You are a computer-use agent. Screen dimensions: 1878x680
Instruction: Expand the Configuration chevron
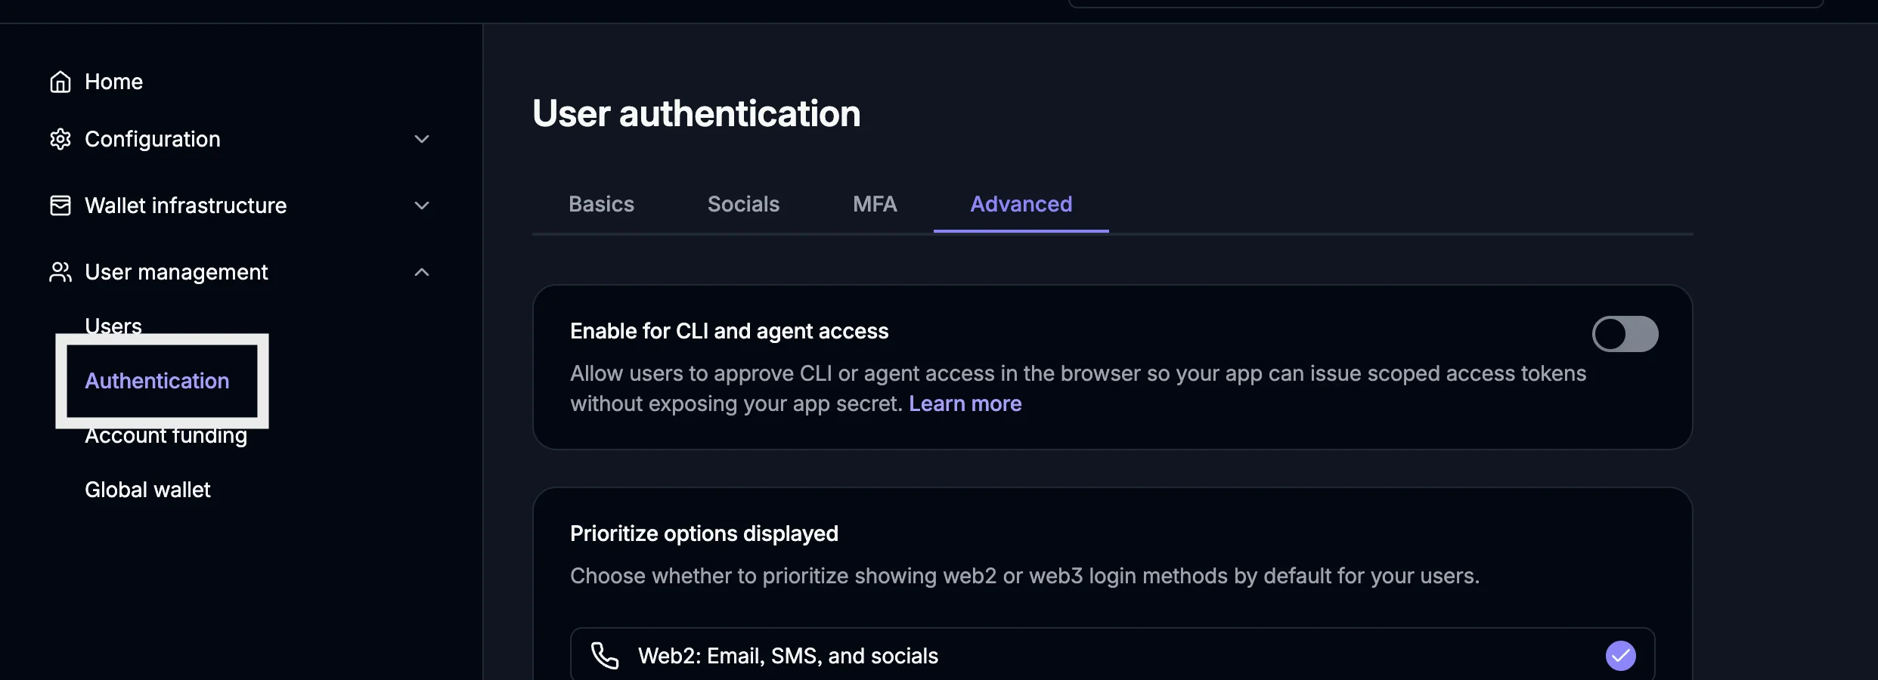point(422,139)
